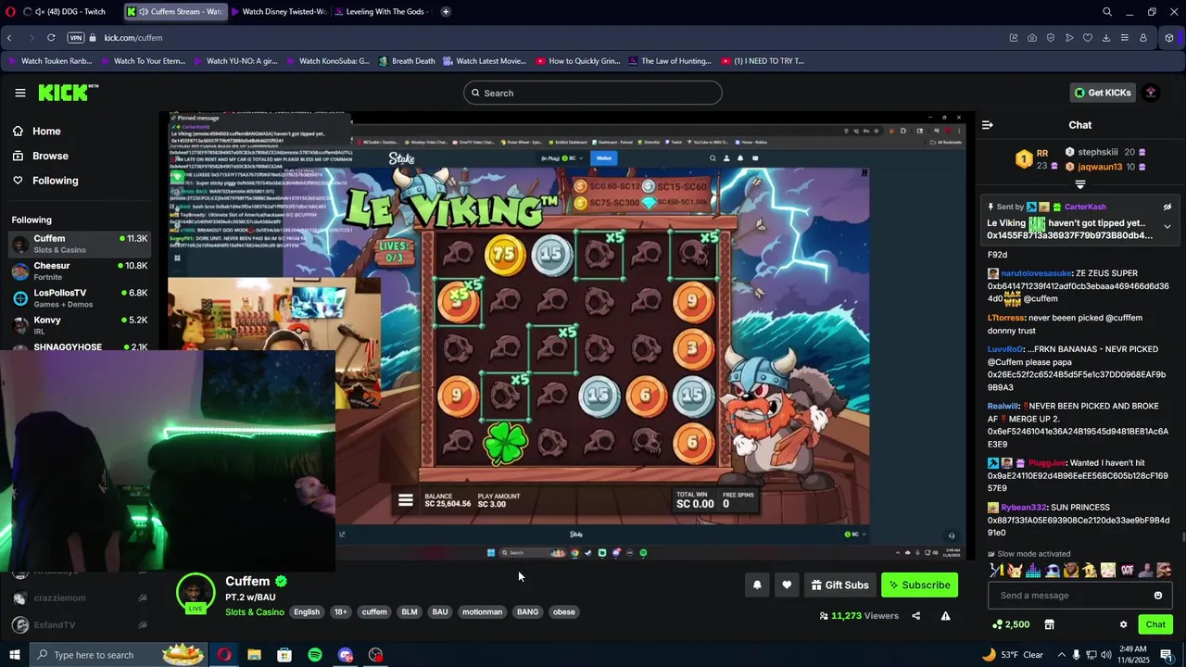The image size is (1186, 667).
Task: Open Spotify from the taskbar
Action: point(315,655)
